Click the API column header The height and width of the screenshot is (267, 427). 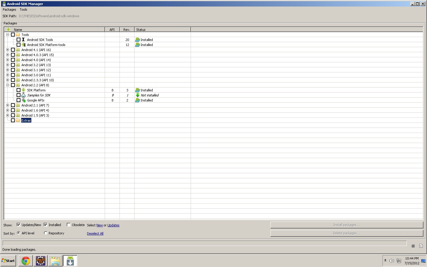click(x=112, y=29)
